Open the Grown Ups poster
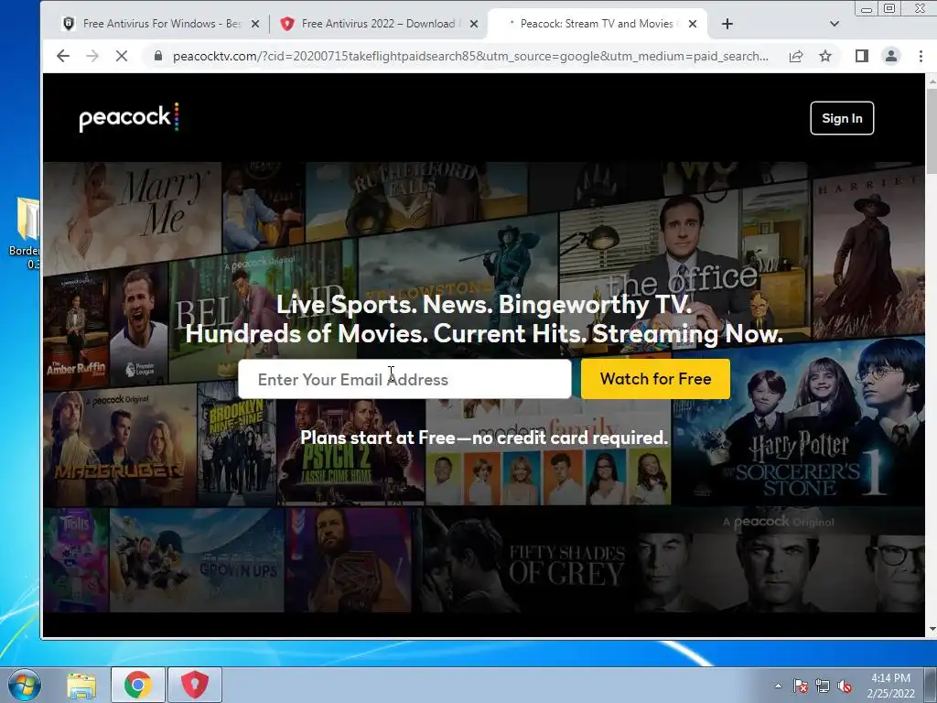Viewport: 937px width, 703px height. point(198,561)
